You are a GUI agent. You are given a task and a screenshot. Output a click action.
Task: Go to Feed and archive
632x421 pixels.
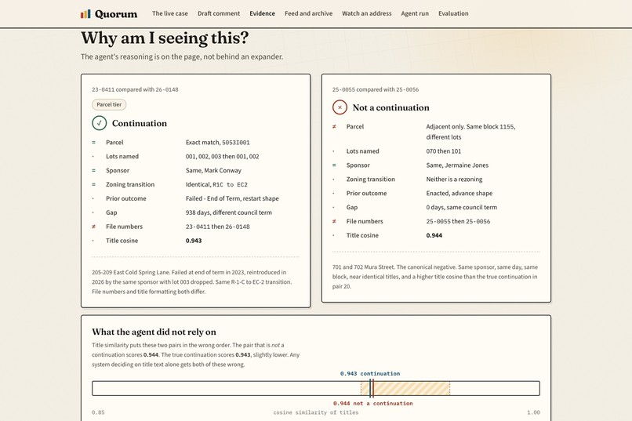coord(308,13)
